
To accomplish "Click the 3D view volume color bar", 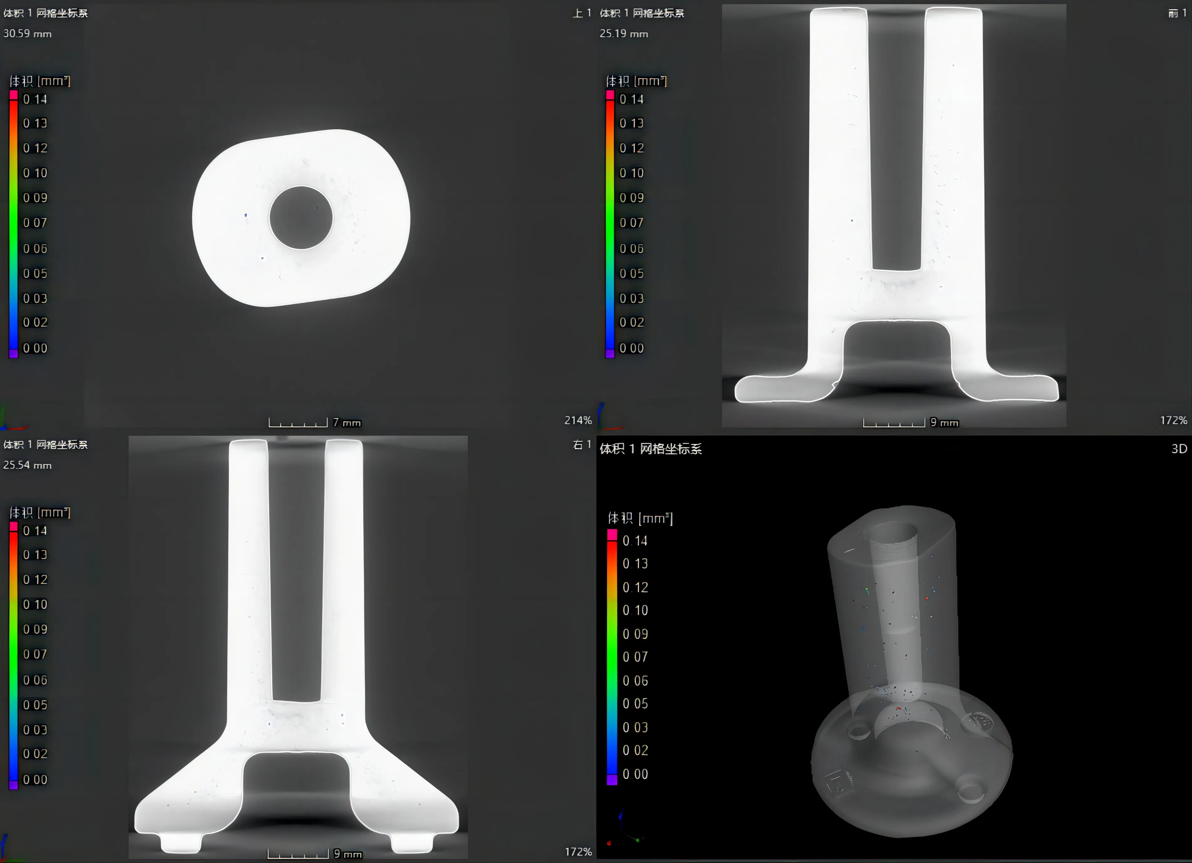I will (612, 657).
